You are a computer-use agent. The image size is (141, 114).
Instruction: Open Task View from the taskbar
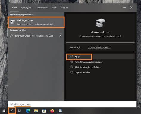[x=20, y=111]
